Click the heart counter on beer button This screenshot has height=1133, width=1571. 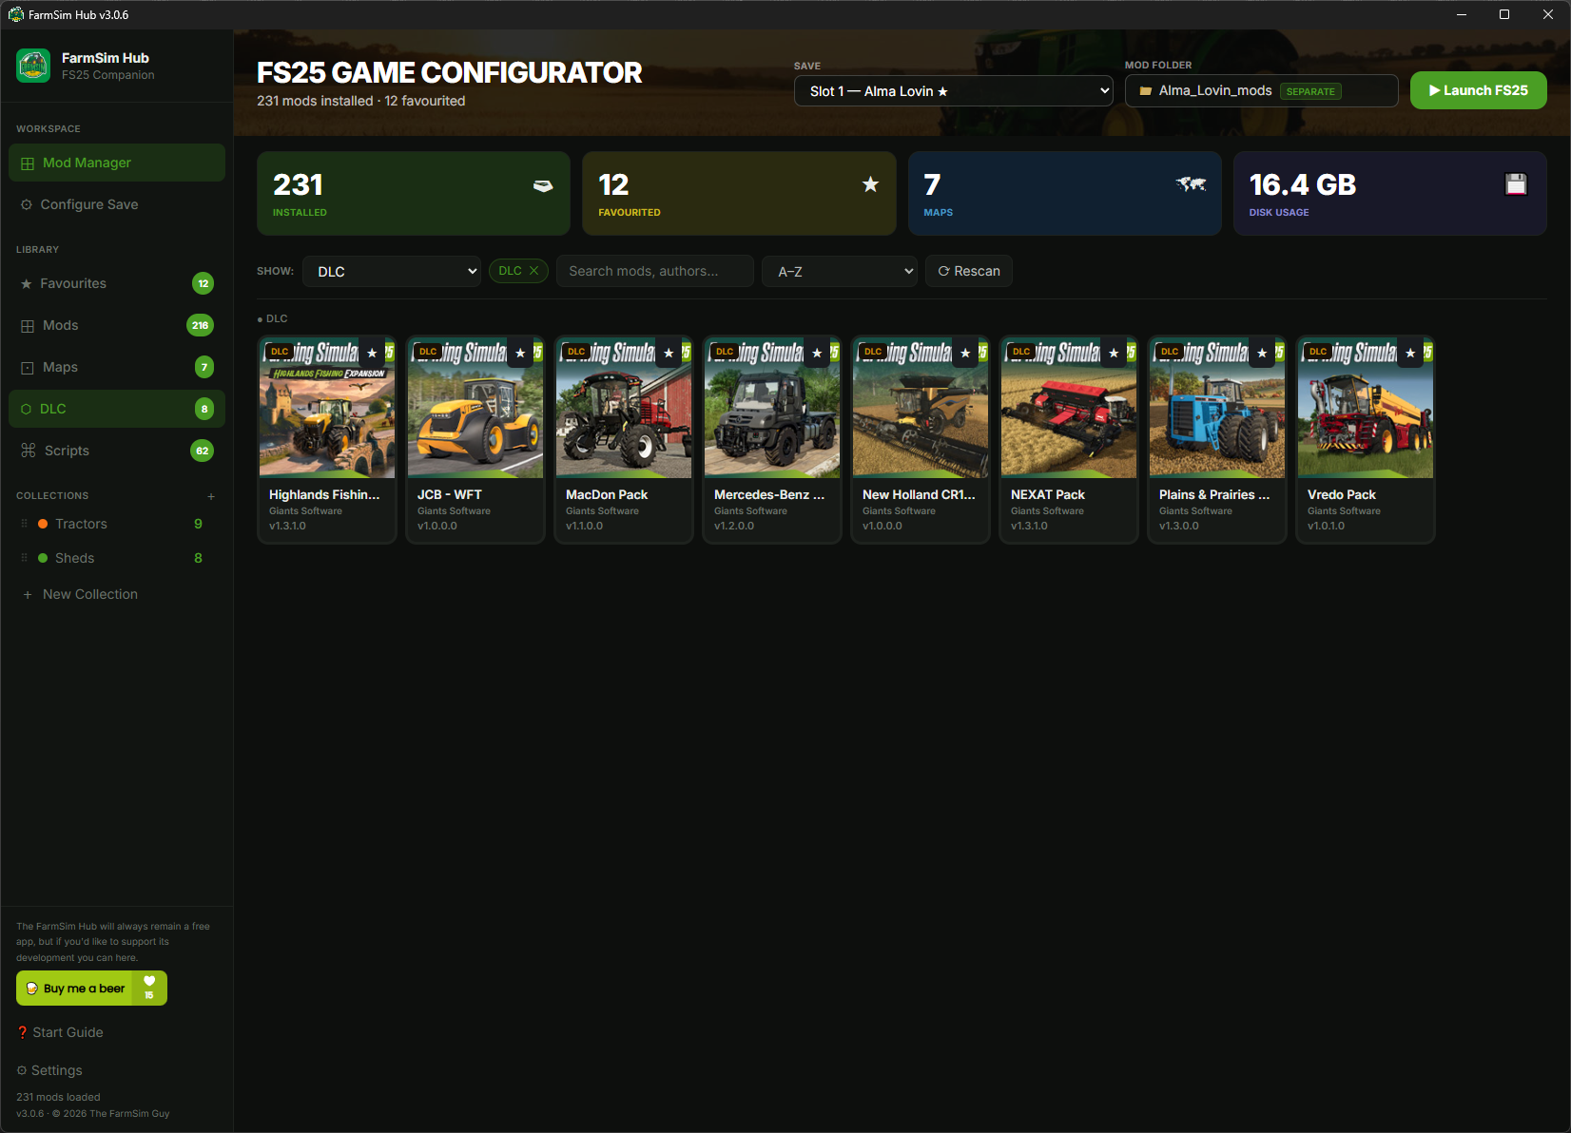[149, 989]
